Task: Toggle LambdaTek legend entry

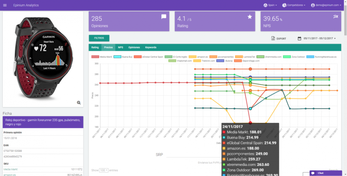Action: click(245, 57)
